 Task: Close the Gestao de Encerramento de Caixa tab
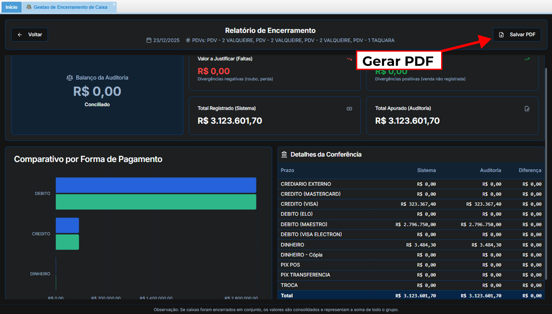[114, 4]
